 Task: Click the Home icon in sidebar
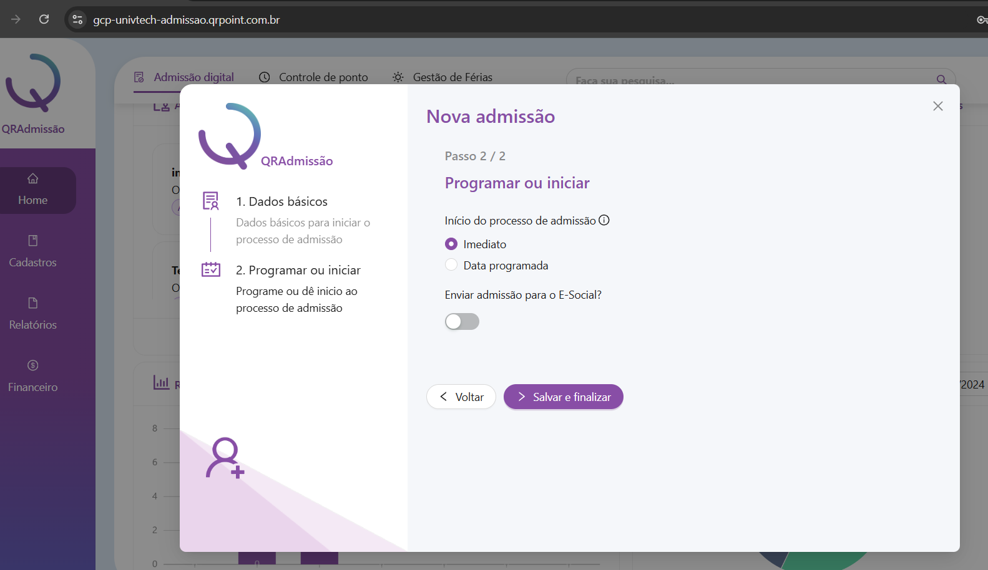(33, 179)
